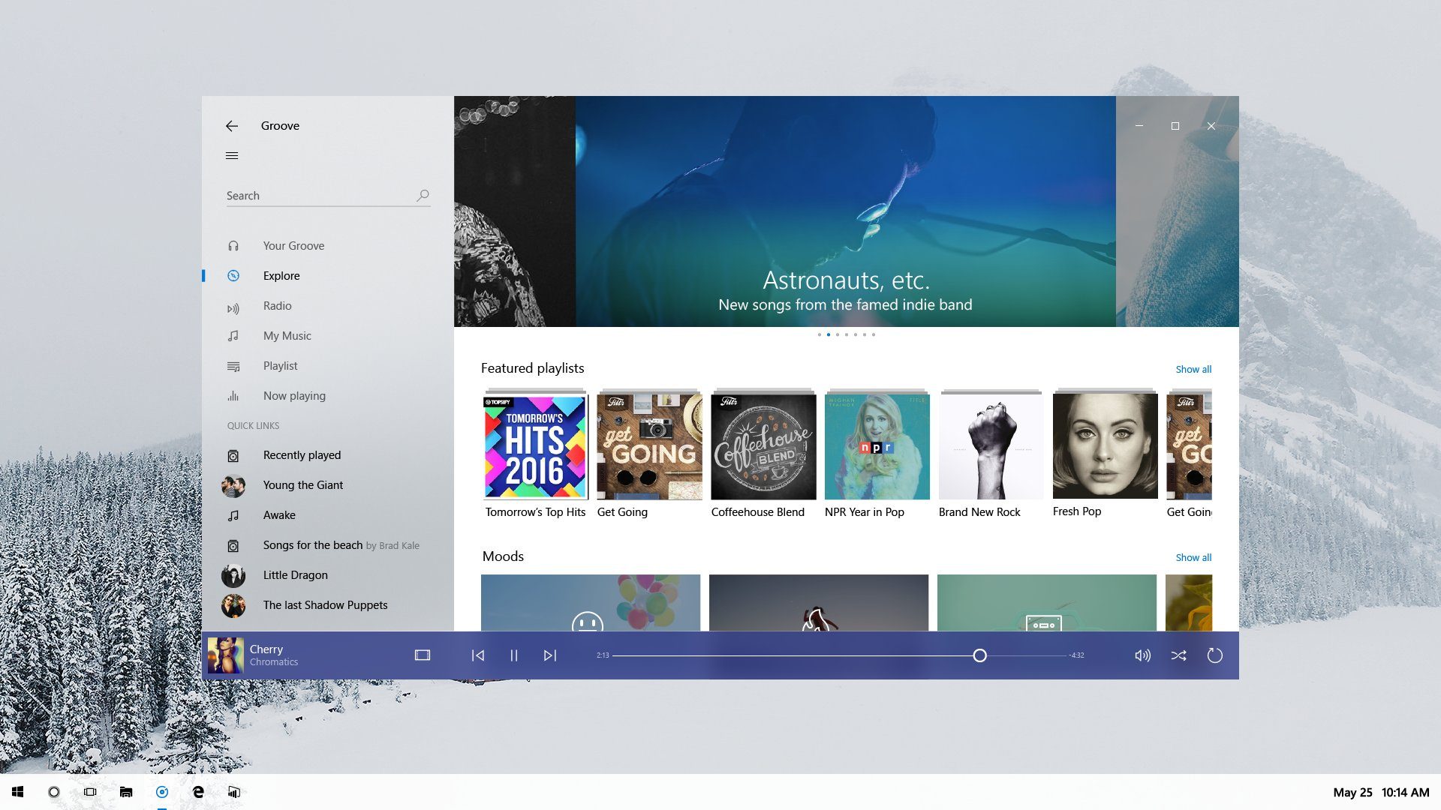Viewport: 1441px width, 810px height.
Task: Select the Radio navigation item
Action: [276, 304]
